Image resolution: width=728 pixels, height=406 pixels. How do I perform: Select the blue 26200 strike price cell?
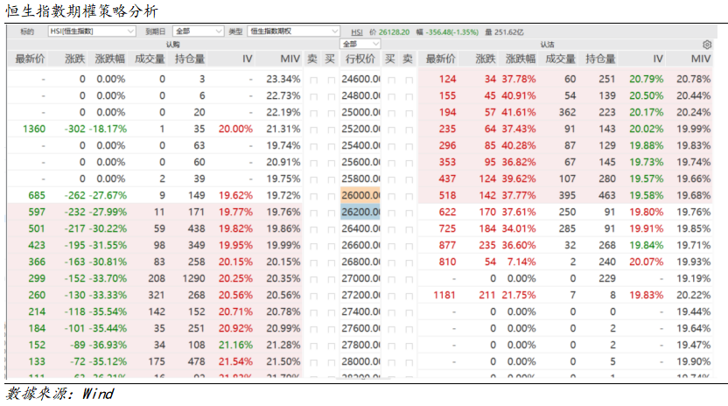pos(360,212)
